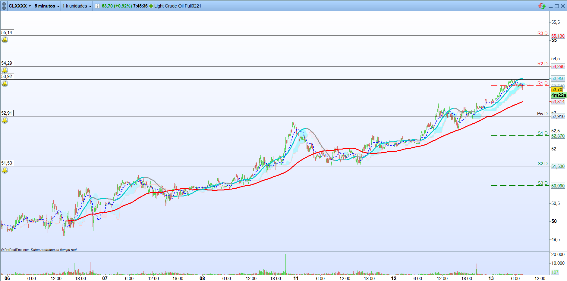The height and width of the screenshot is (281, 567).
Task: Click the yellow 53,70 current price tag
Action: pyautogui.click(x=557, y=90)
